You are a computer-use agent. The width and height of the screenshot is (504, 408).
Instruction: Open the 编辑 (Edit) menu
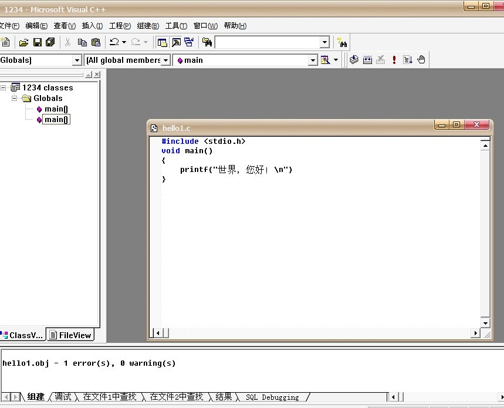click(x=36, y=26)
